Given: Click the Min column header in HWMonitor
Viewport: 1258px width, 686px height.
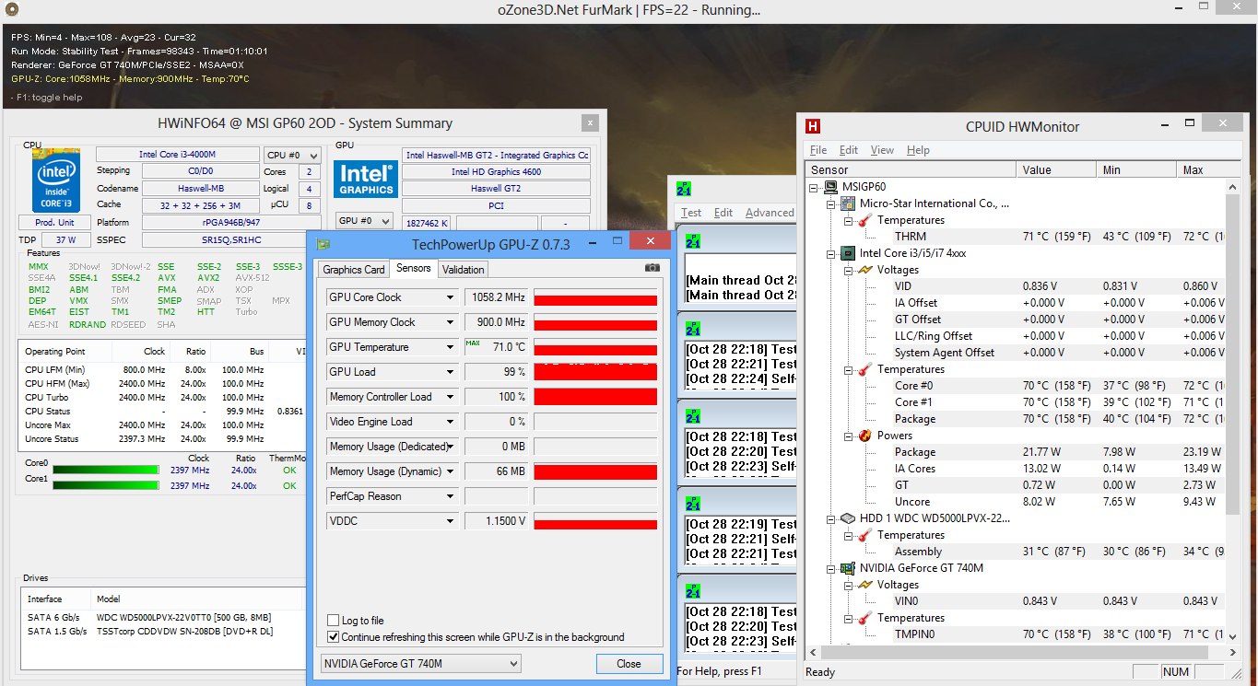Looking at the screenshot, I should pyautogui.click(x=1137, y=170).
